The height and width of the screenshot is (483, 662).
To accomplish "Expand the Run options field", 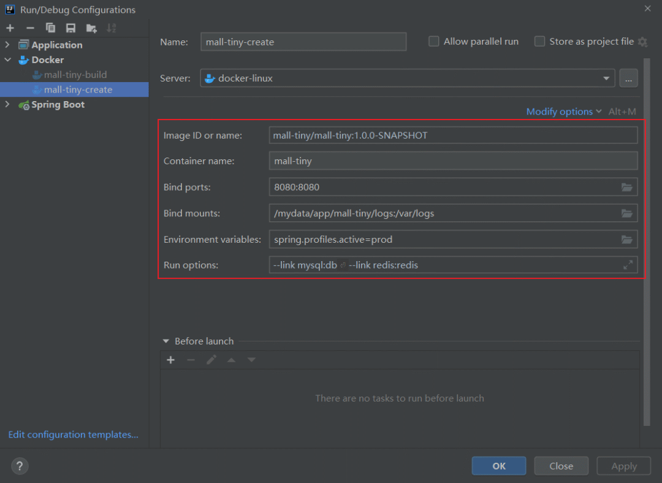I will point(628,265).
